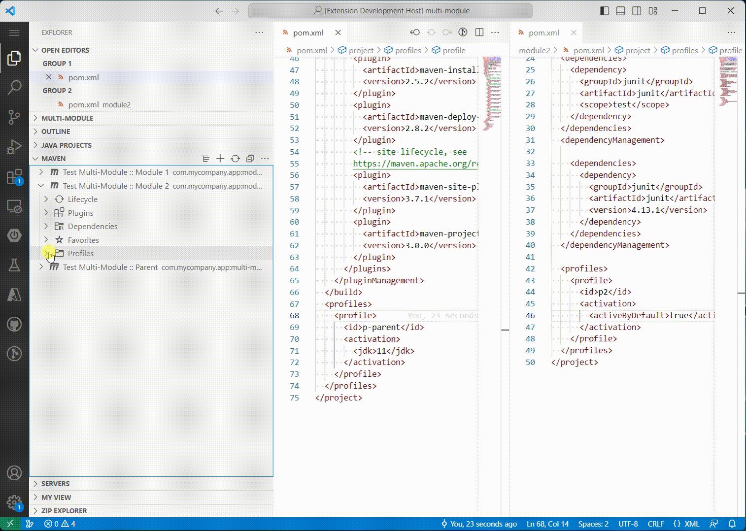746x531 pixels.
Task: Expand the Lifecycle node
Action: [46, 199]
